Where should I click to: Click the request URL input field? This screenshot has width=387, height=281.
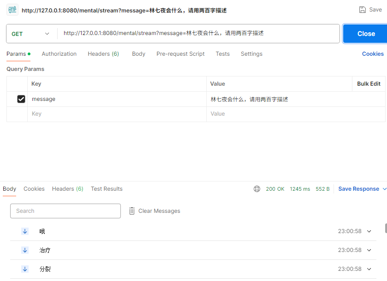click(x=198, y=34)
